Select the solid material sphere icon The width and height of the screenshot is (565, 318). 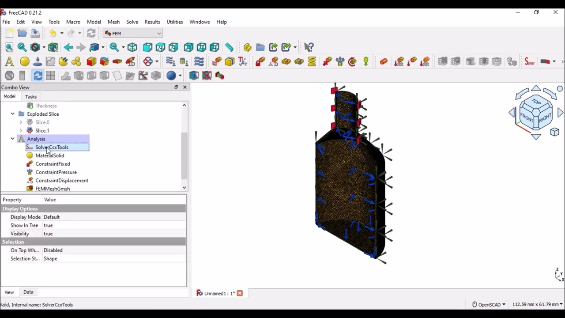pyautogui.click(x=24, y=62)
